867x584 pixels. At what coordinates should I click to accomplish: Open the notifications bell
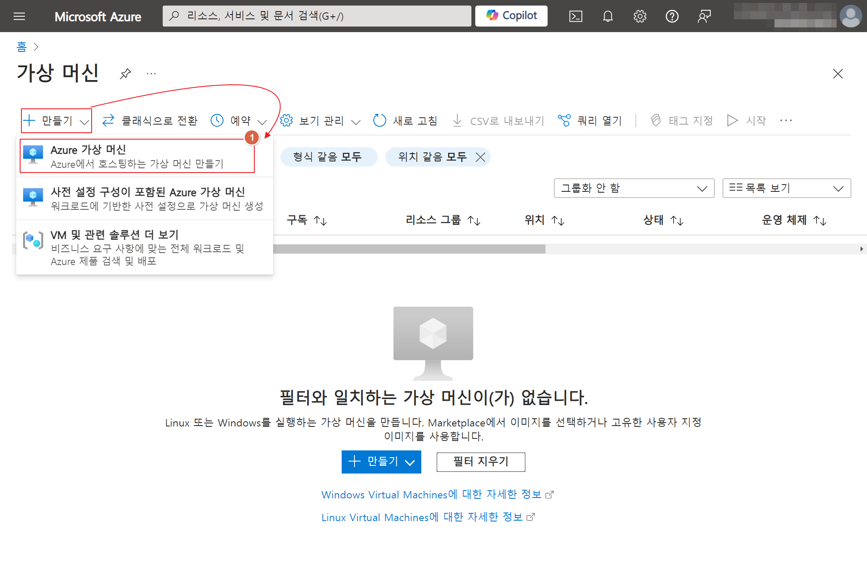608,16
